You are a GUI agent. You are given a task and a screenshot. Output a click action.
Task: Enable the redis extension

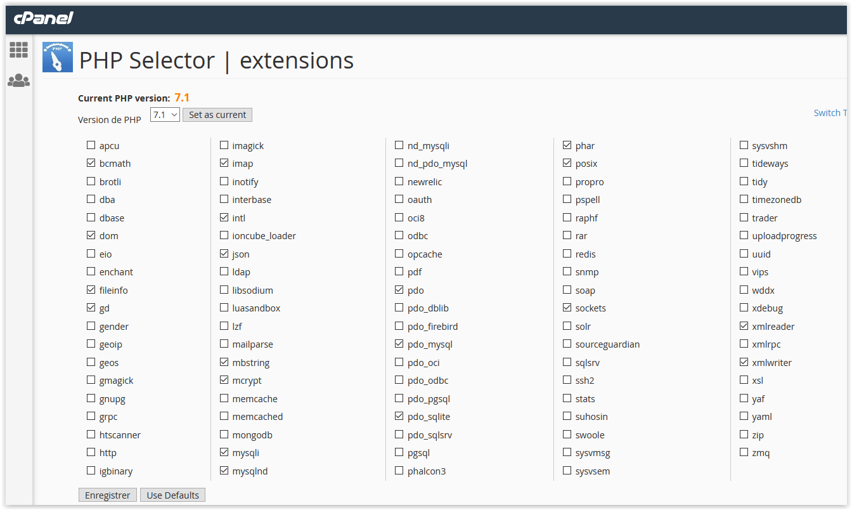[x=567, y=254]
